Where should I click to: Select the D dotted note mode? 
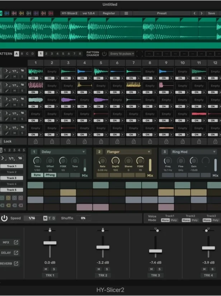[x=53, y=219]
